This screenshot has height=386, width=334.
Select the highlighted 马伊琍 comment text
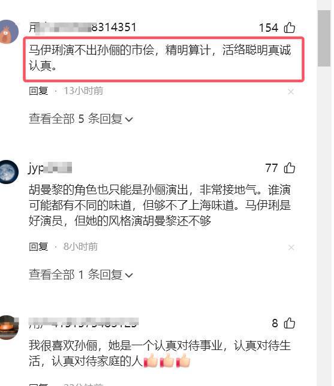click(x=160, y=58)
